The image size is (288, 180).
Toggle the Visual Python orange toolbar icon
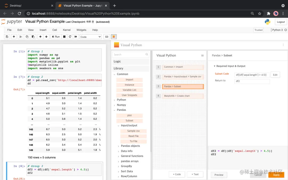[114, 37]
